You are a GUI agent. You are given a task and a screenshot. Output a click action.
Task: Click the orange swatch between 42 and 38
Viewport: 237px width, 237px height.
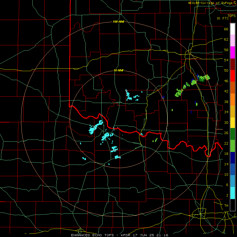tap(233, 100)
